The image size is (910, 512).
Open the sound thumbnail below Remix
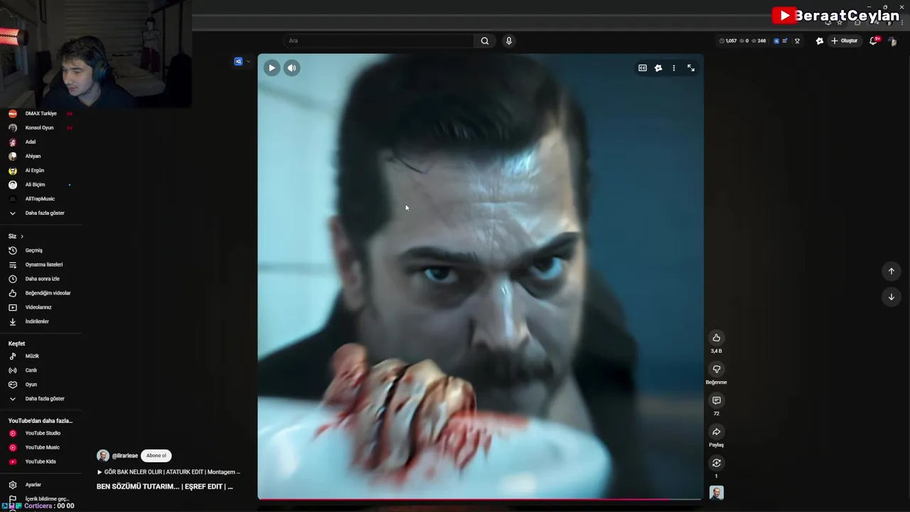click(x=717, y=493)
